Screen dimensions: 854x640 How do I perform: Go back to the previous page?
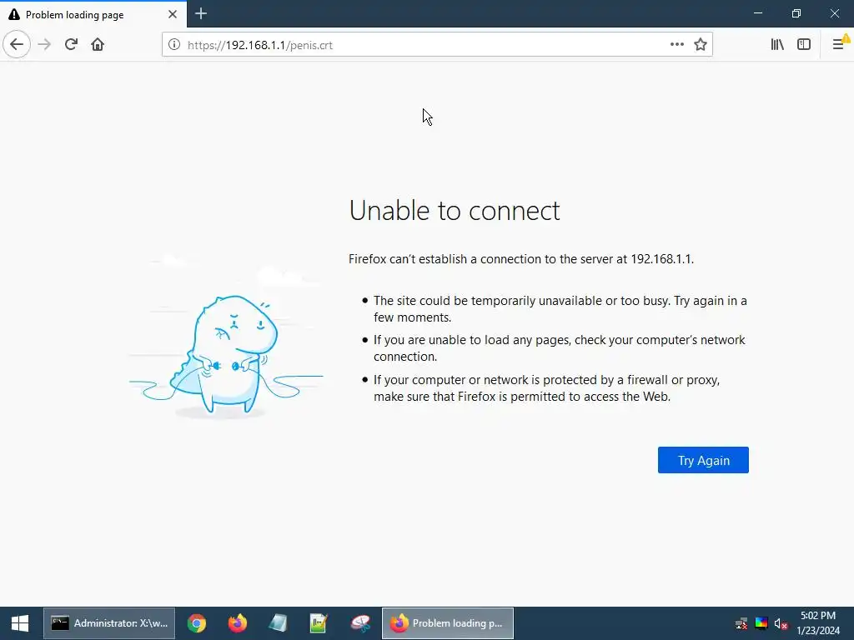click(x=17, y=44)
